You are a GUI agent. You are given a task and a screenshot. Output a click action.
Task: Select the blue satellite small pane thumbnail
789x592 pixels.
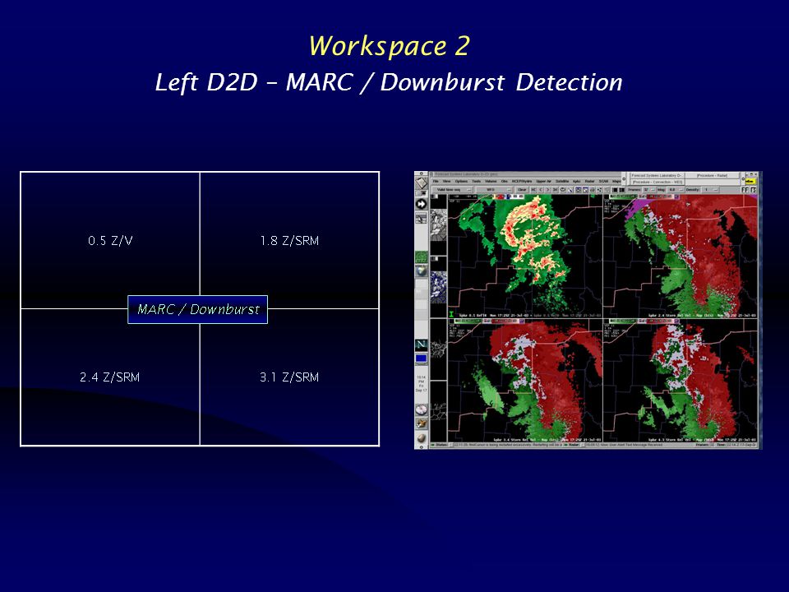pyautogui.click(x=438, y=288)
